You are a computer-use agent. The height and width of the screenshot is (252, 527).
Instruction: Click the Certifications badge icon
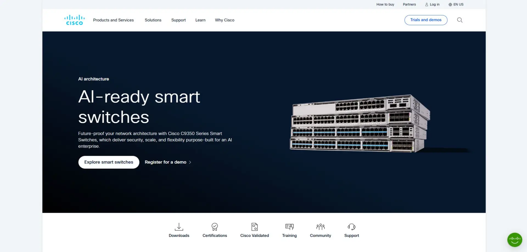tap(215, 227)
